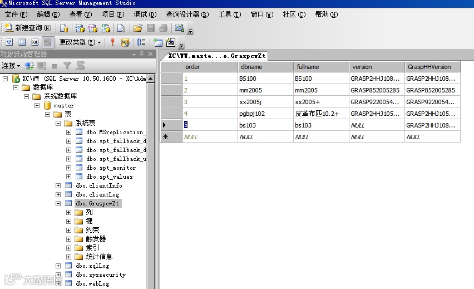Image resolution: width=474 pixels, height=289 pixels.
Task: Select the XC\WW.master GraspcwZt tab
Action: 216,56
